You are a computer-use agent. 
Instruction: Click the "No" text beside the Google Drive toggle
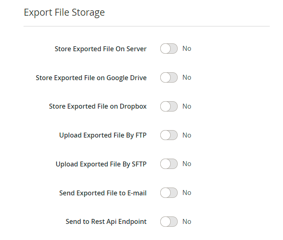coord(187,78)
